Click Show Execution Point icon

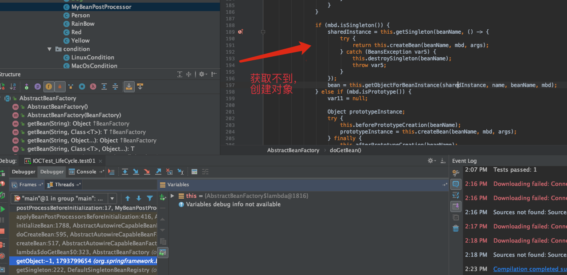(x=111, y=172)
